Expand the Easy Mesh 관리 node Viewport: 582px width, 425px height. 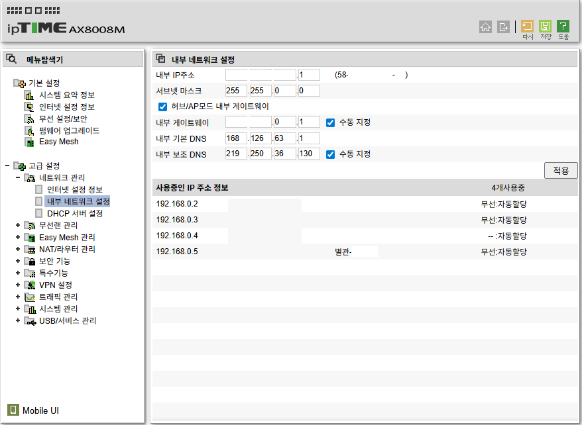click(18, 237)
